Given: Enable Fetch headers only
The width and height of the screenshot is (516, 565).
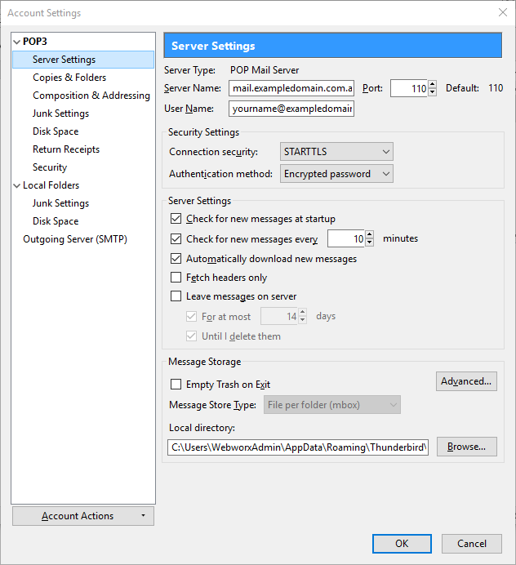Looking at the screenshot, I should 176,278.
